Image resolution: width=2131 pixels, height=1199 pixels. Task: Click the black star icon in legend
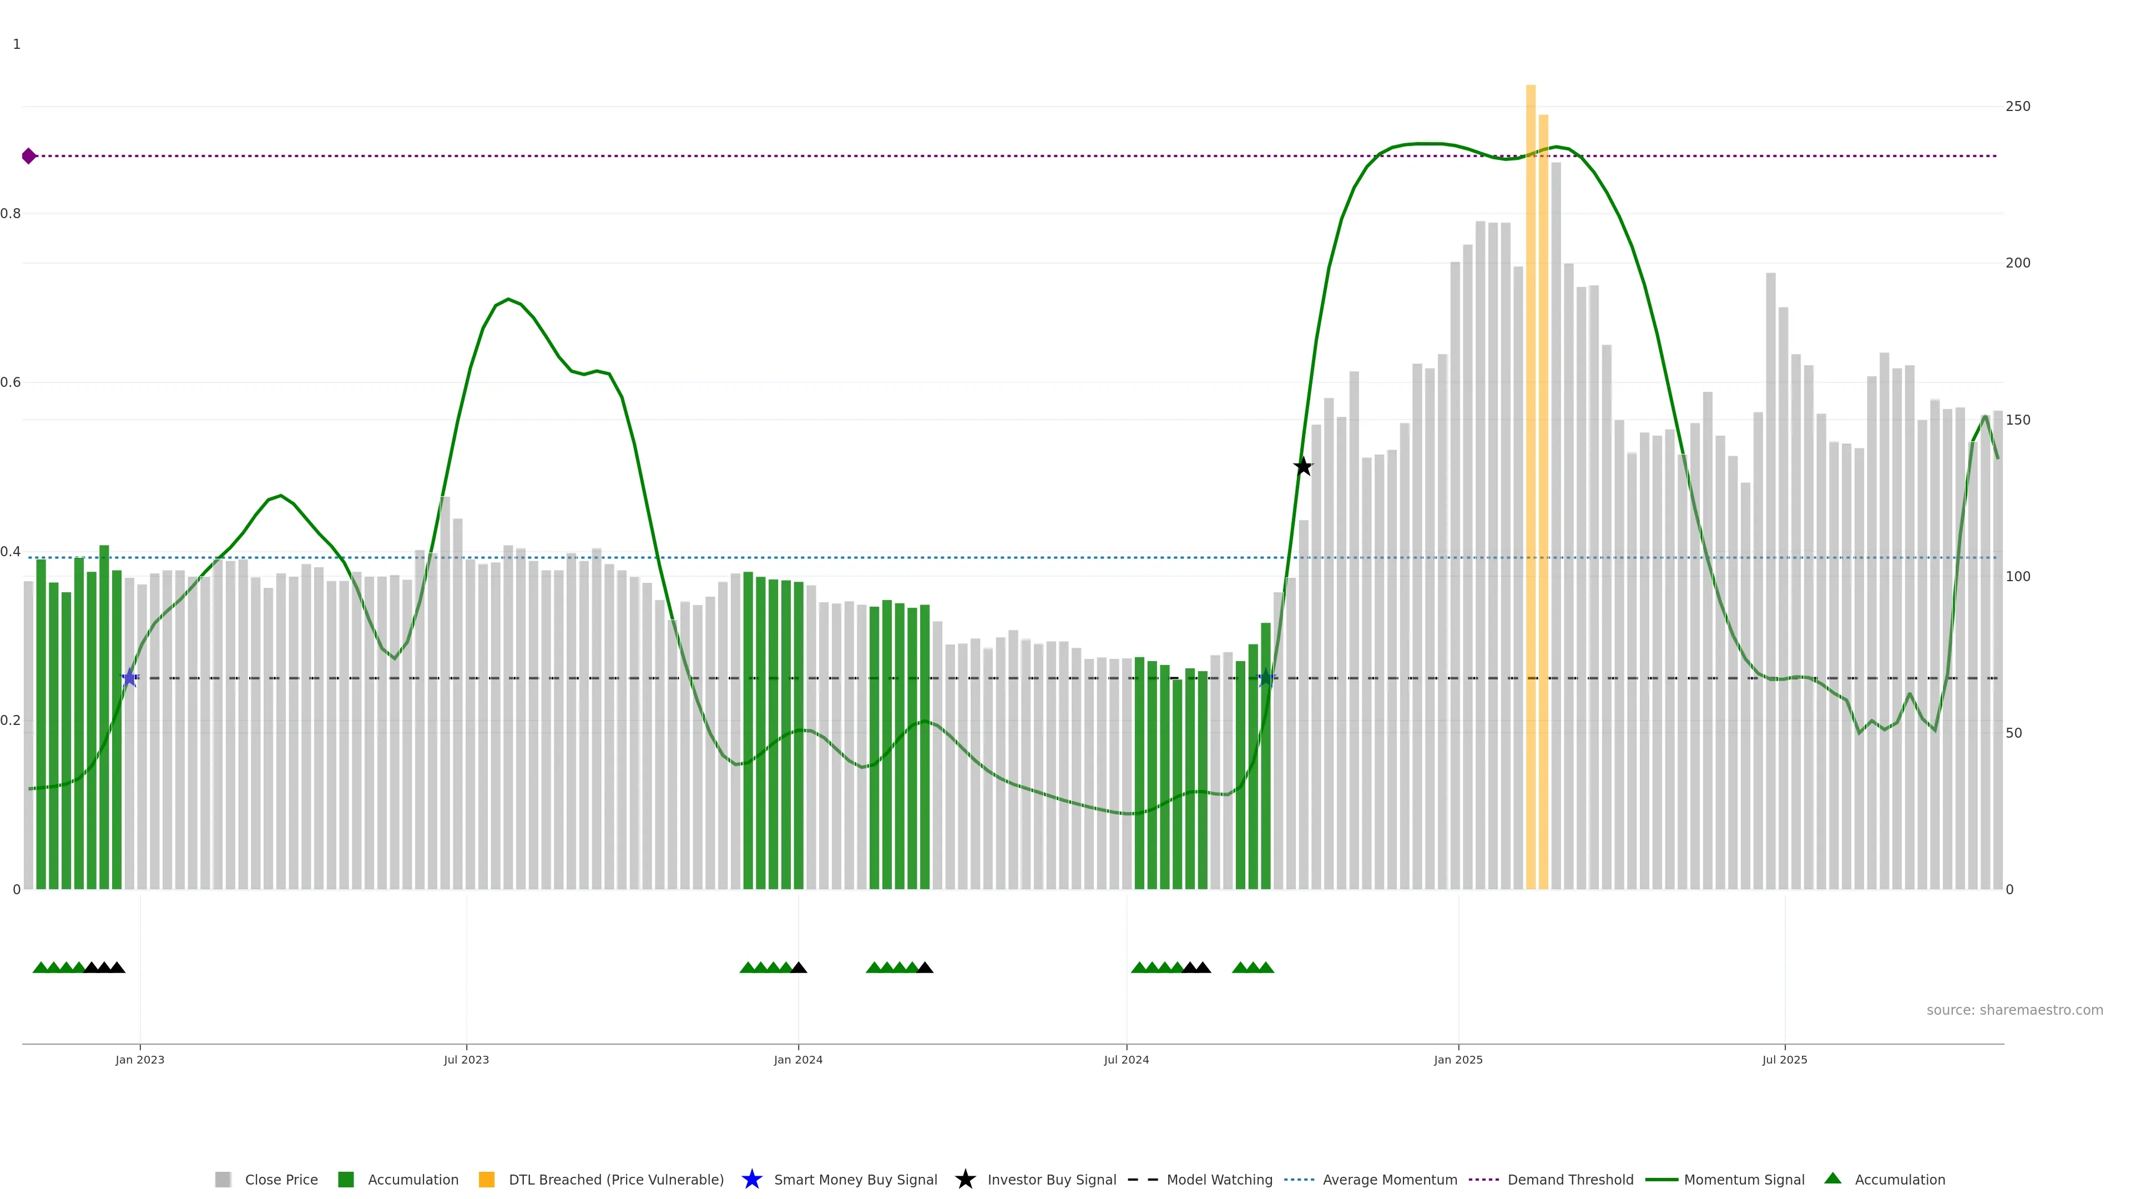click(964, 1179)
